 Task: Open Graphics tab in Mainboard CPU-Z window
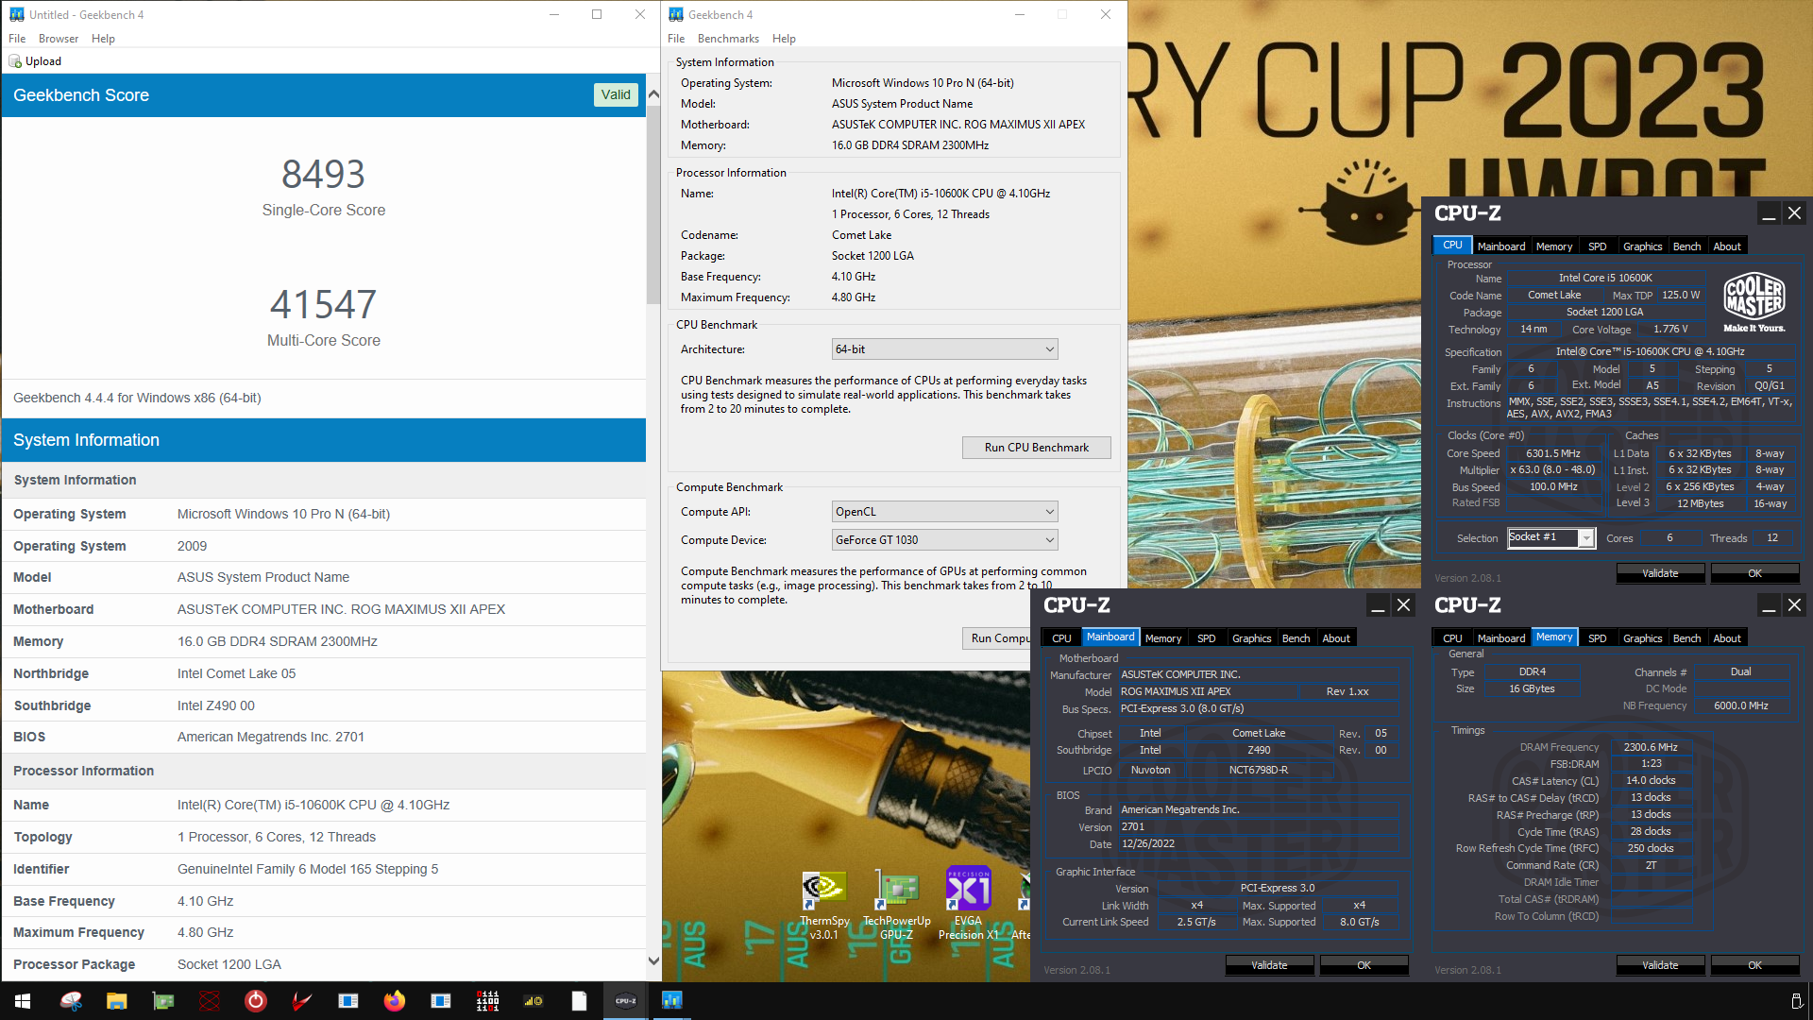[1251, 638]
